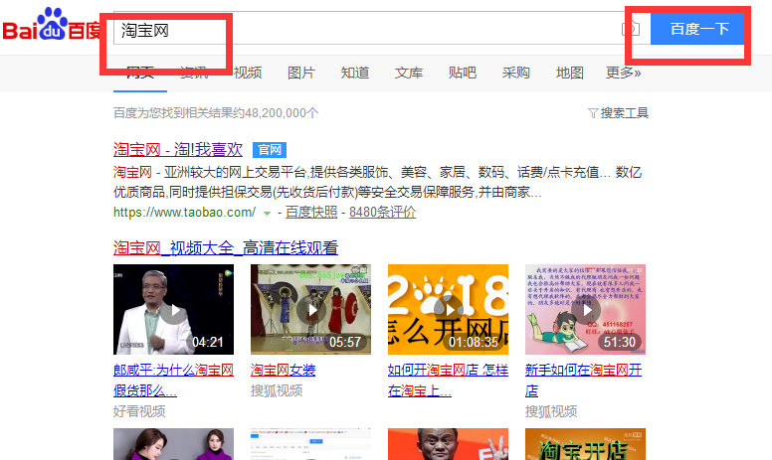Open the 知道 tab

(355, 73)
